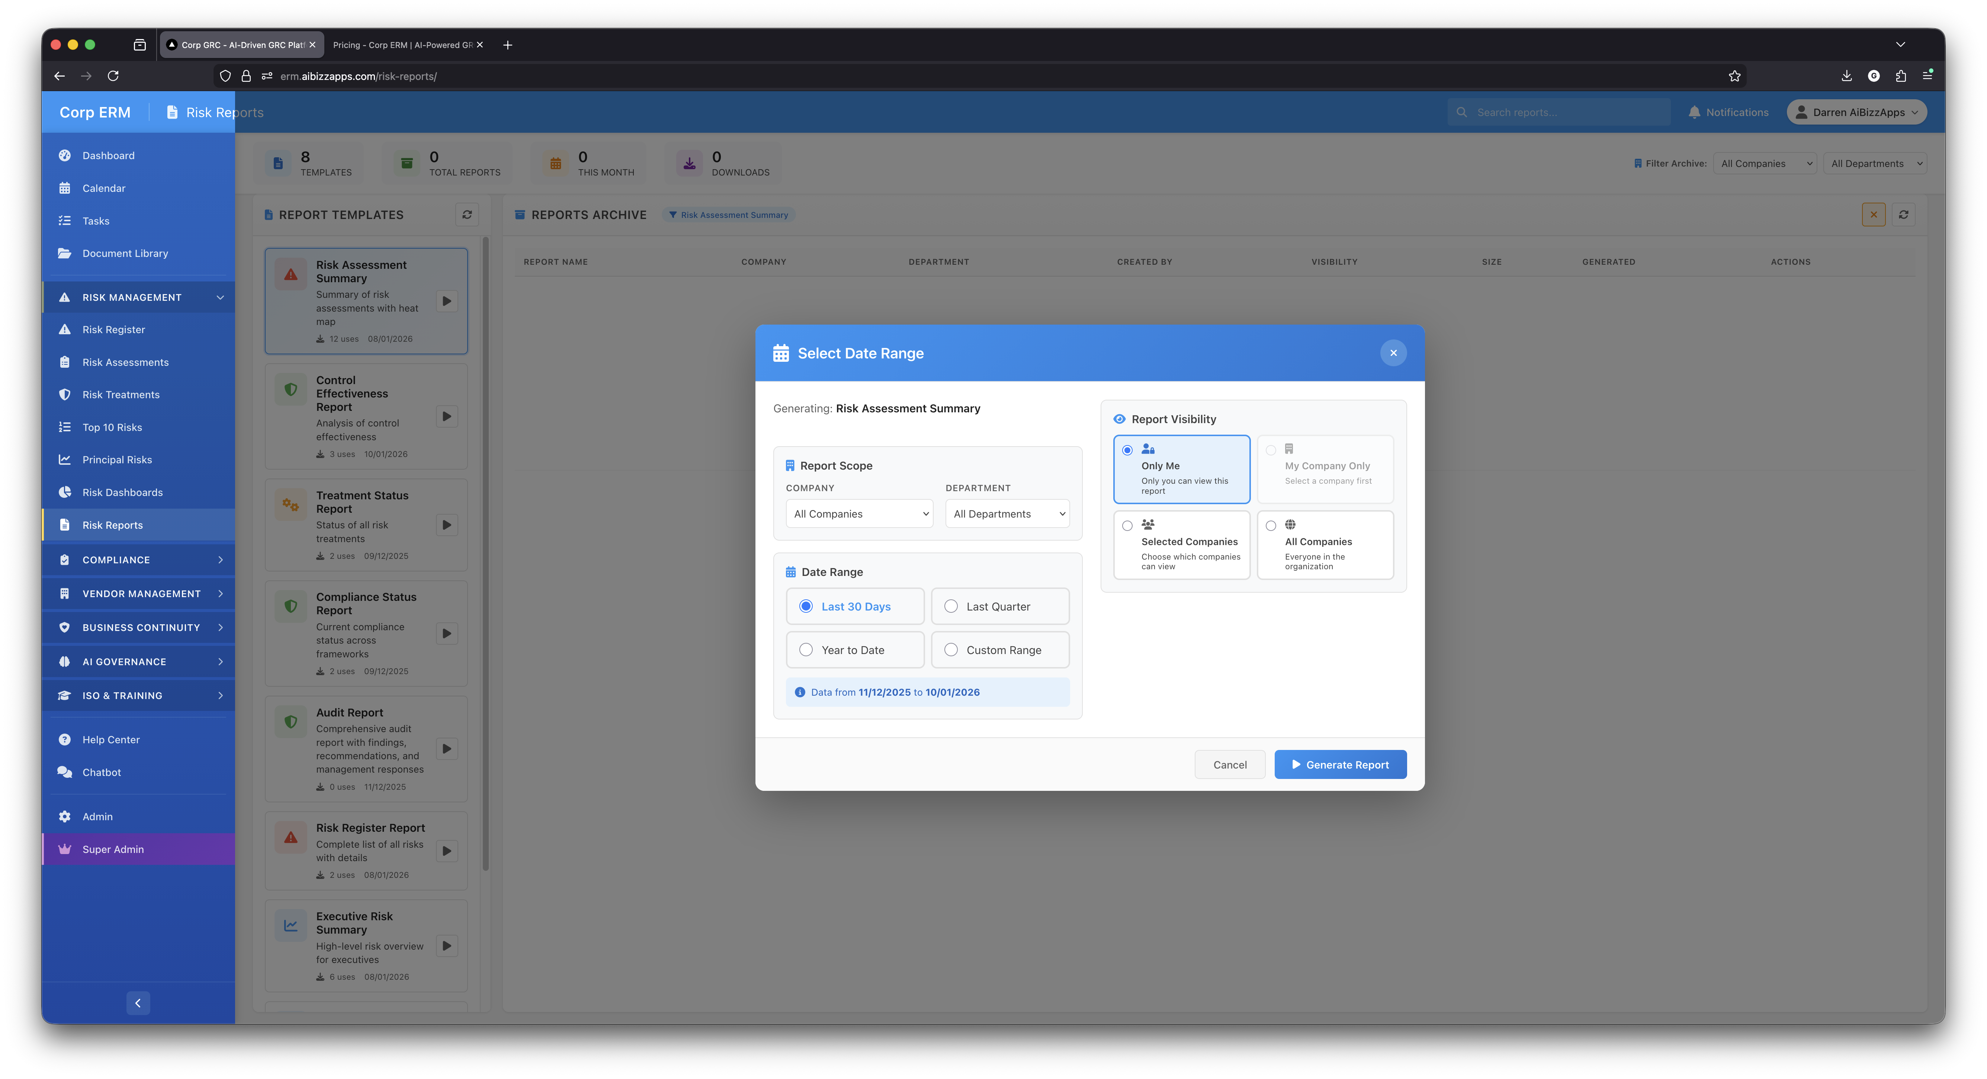Clear the Risk Assessment Summary archive filter

tap(1873, 215)
